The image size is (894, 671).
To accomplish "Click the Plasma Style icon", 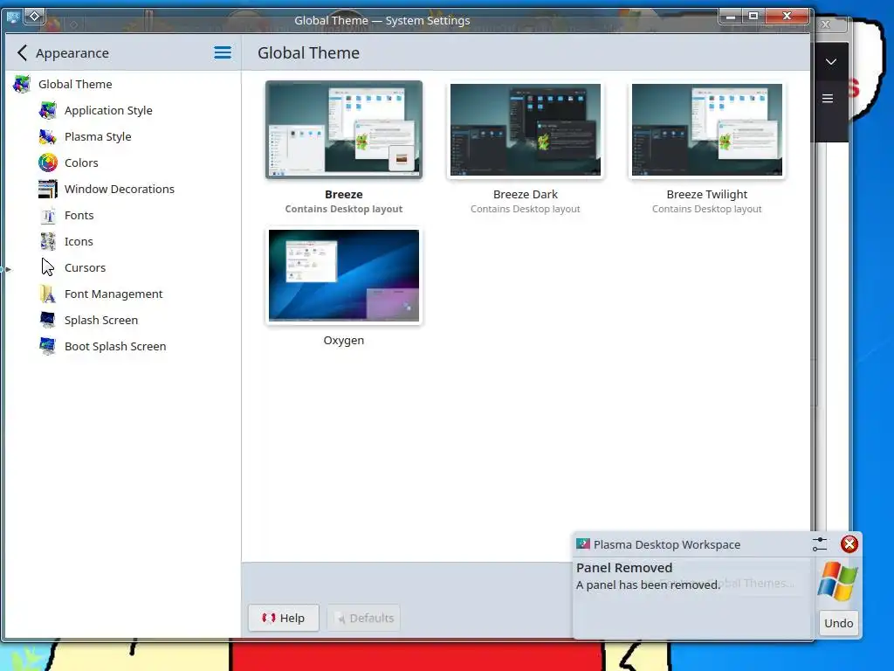I will pyautogui.click(x=48, y=136).
